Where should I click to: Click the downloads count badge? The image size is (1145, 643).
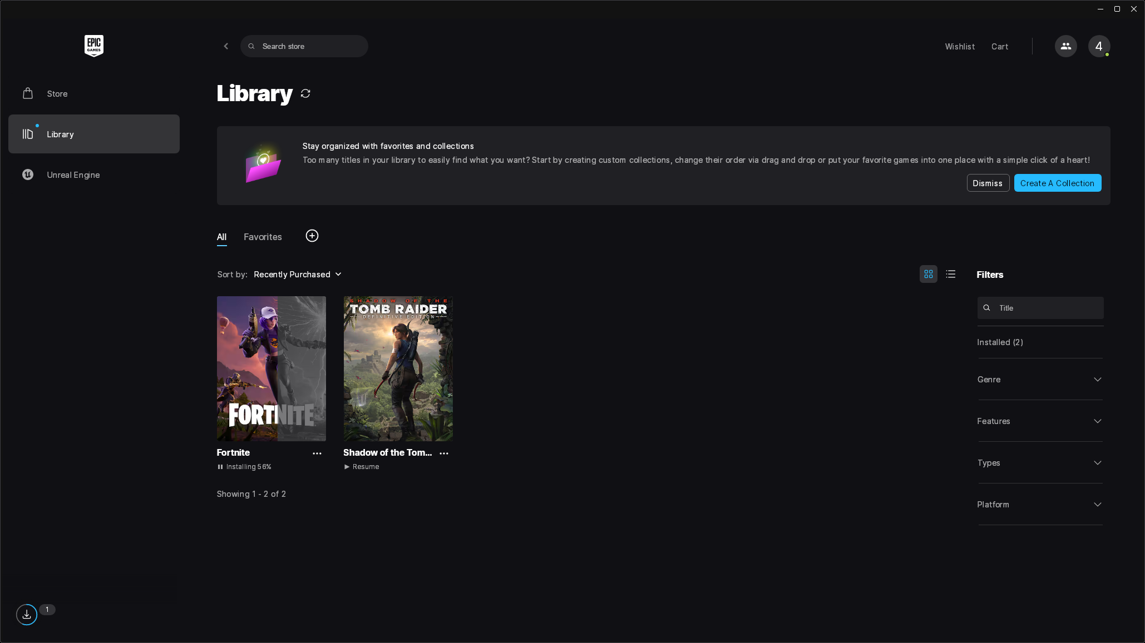click(x=47, y=610)
